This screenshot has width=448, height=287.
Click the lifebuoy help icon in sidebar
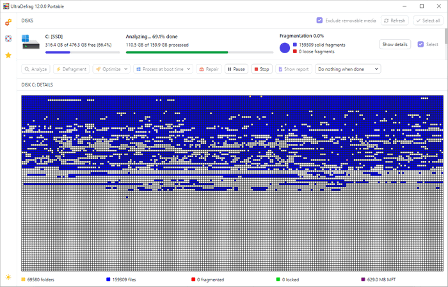click(x=8, y=38)
